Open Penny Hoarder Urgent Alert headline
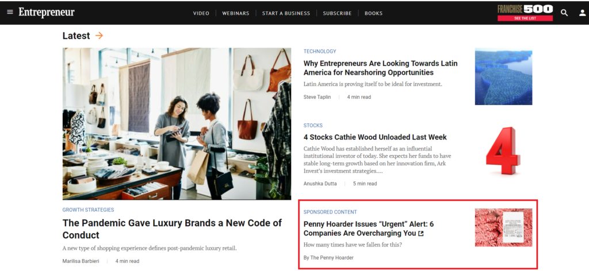Viewport: 589px width, 271px height. tap(369, 229)
